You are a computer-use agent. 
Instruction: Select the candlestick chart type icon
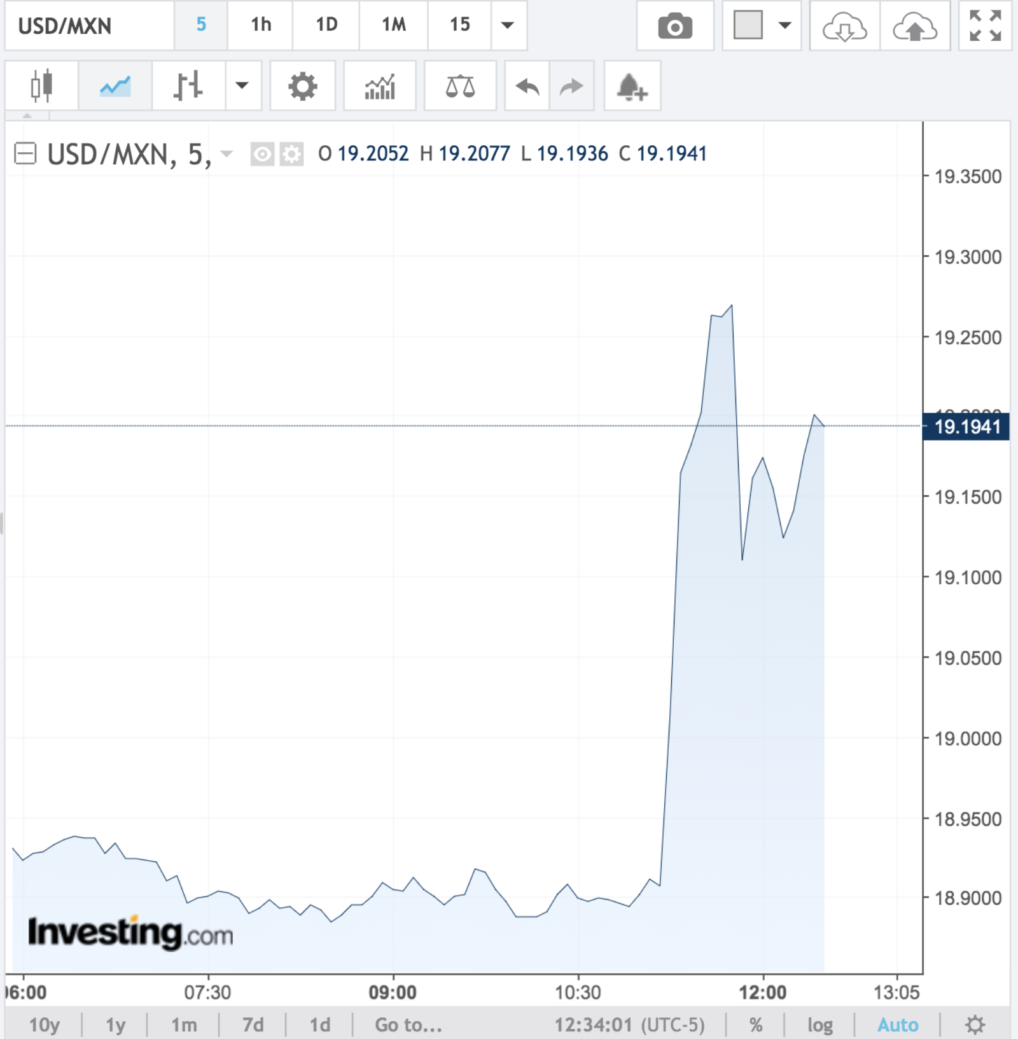pos(41,86)
